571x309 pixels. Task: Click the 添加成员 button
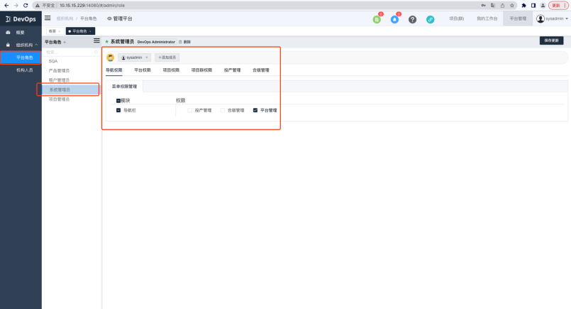[167, 57]
